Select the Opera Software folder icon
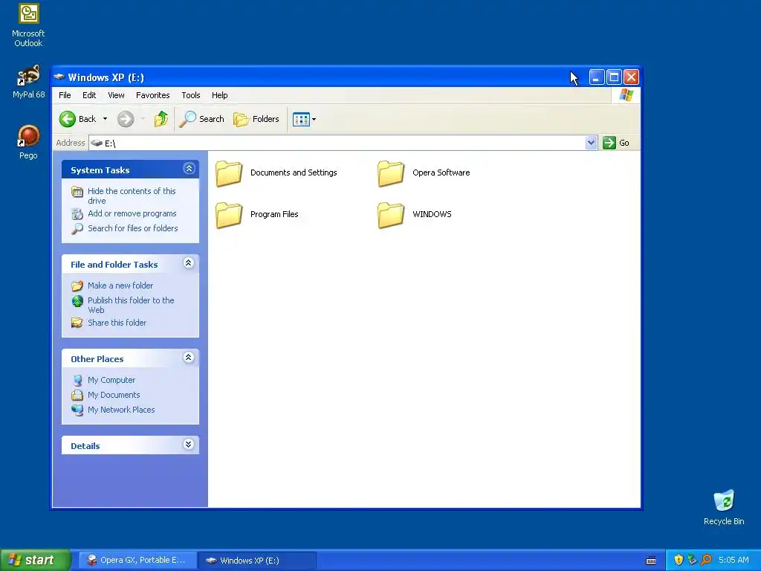This screenshot has width=761, height=571. tap(391, 172)
